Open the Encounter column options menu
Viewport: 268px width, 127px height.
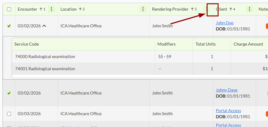point(52,9)
